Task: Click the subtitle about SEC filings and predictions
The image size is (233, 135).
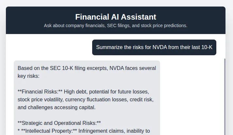Action: [x=116, y=25]
